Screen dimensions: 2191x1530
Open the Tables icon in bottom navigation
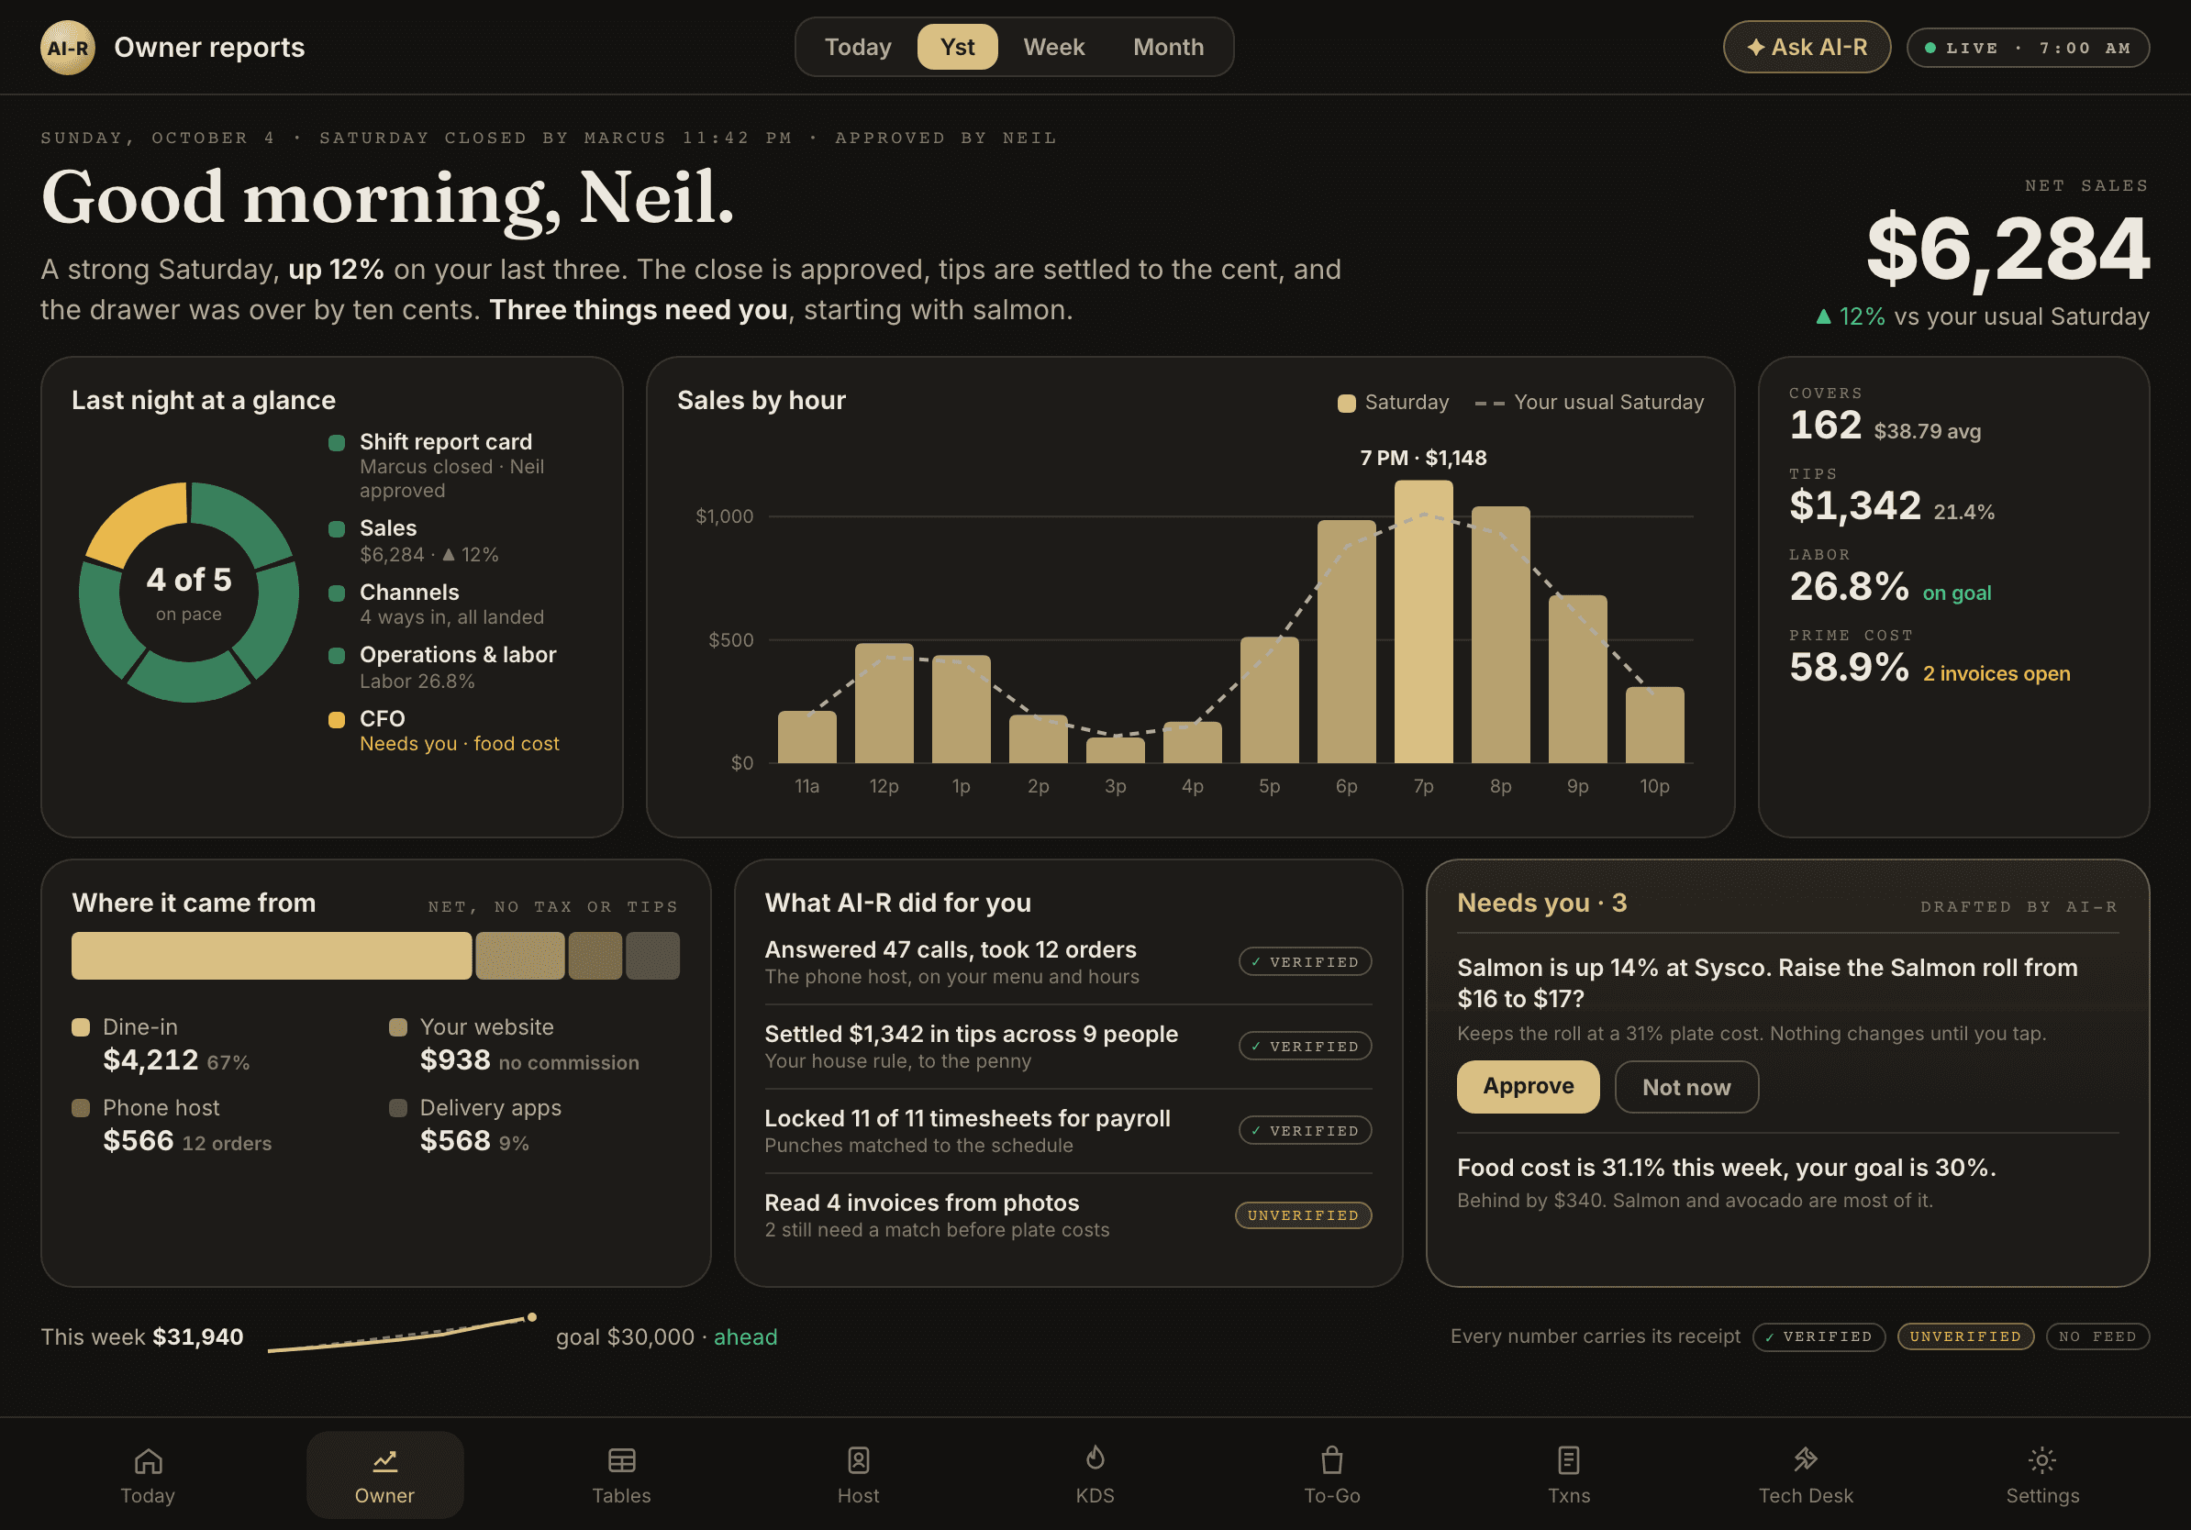click(621, 1460)
